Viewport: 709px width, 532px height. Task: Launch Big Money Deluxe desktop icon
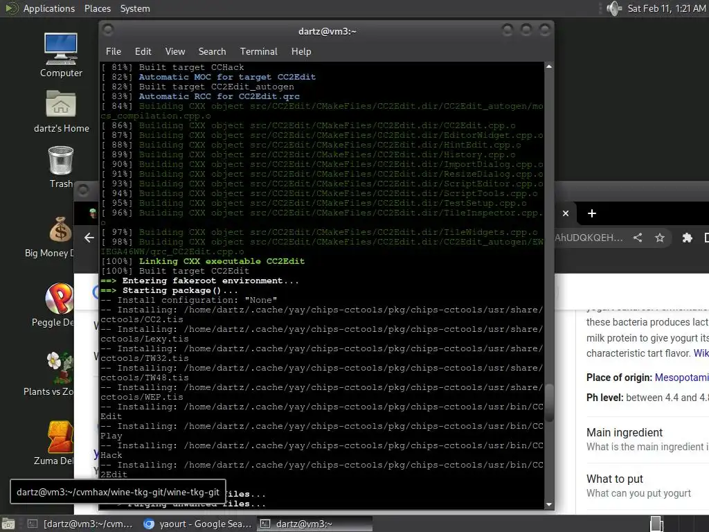tap(60, 237)
